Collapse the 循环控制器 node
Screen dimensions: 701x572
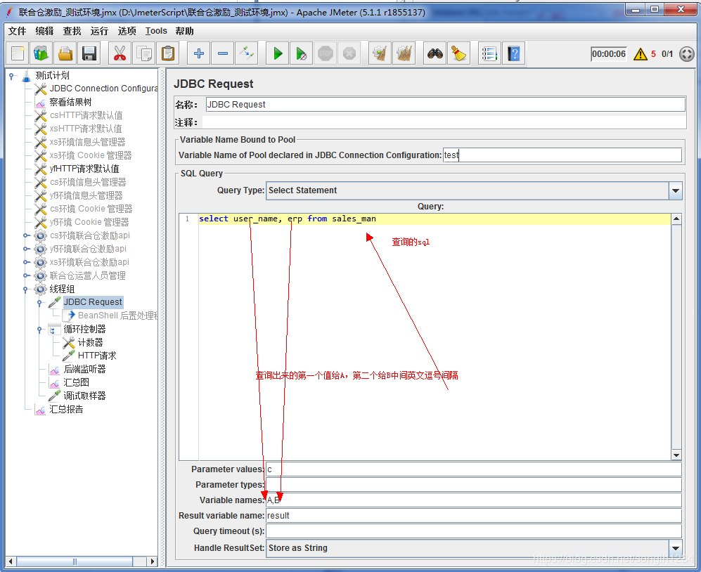(x=40, y=330)
